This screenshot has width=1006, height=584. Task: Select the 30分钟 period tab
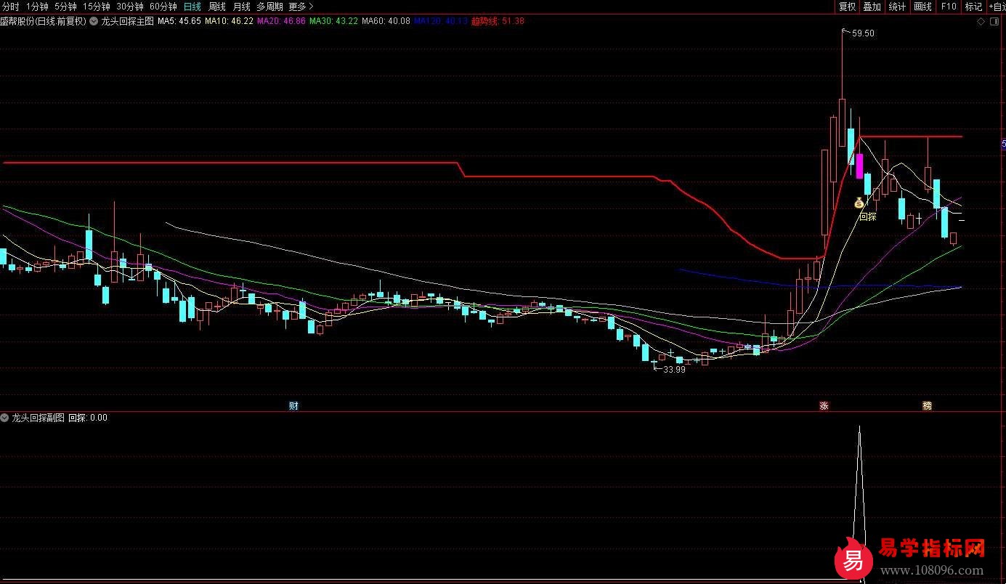tap(130, 7)
